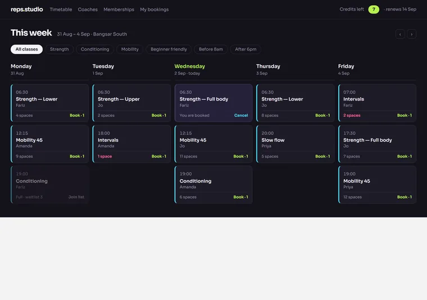Screen dimensions: 427x300
Task: Open the Coaches page
Action: tap(88, 9)
